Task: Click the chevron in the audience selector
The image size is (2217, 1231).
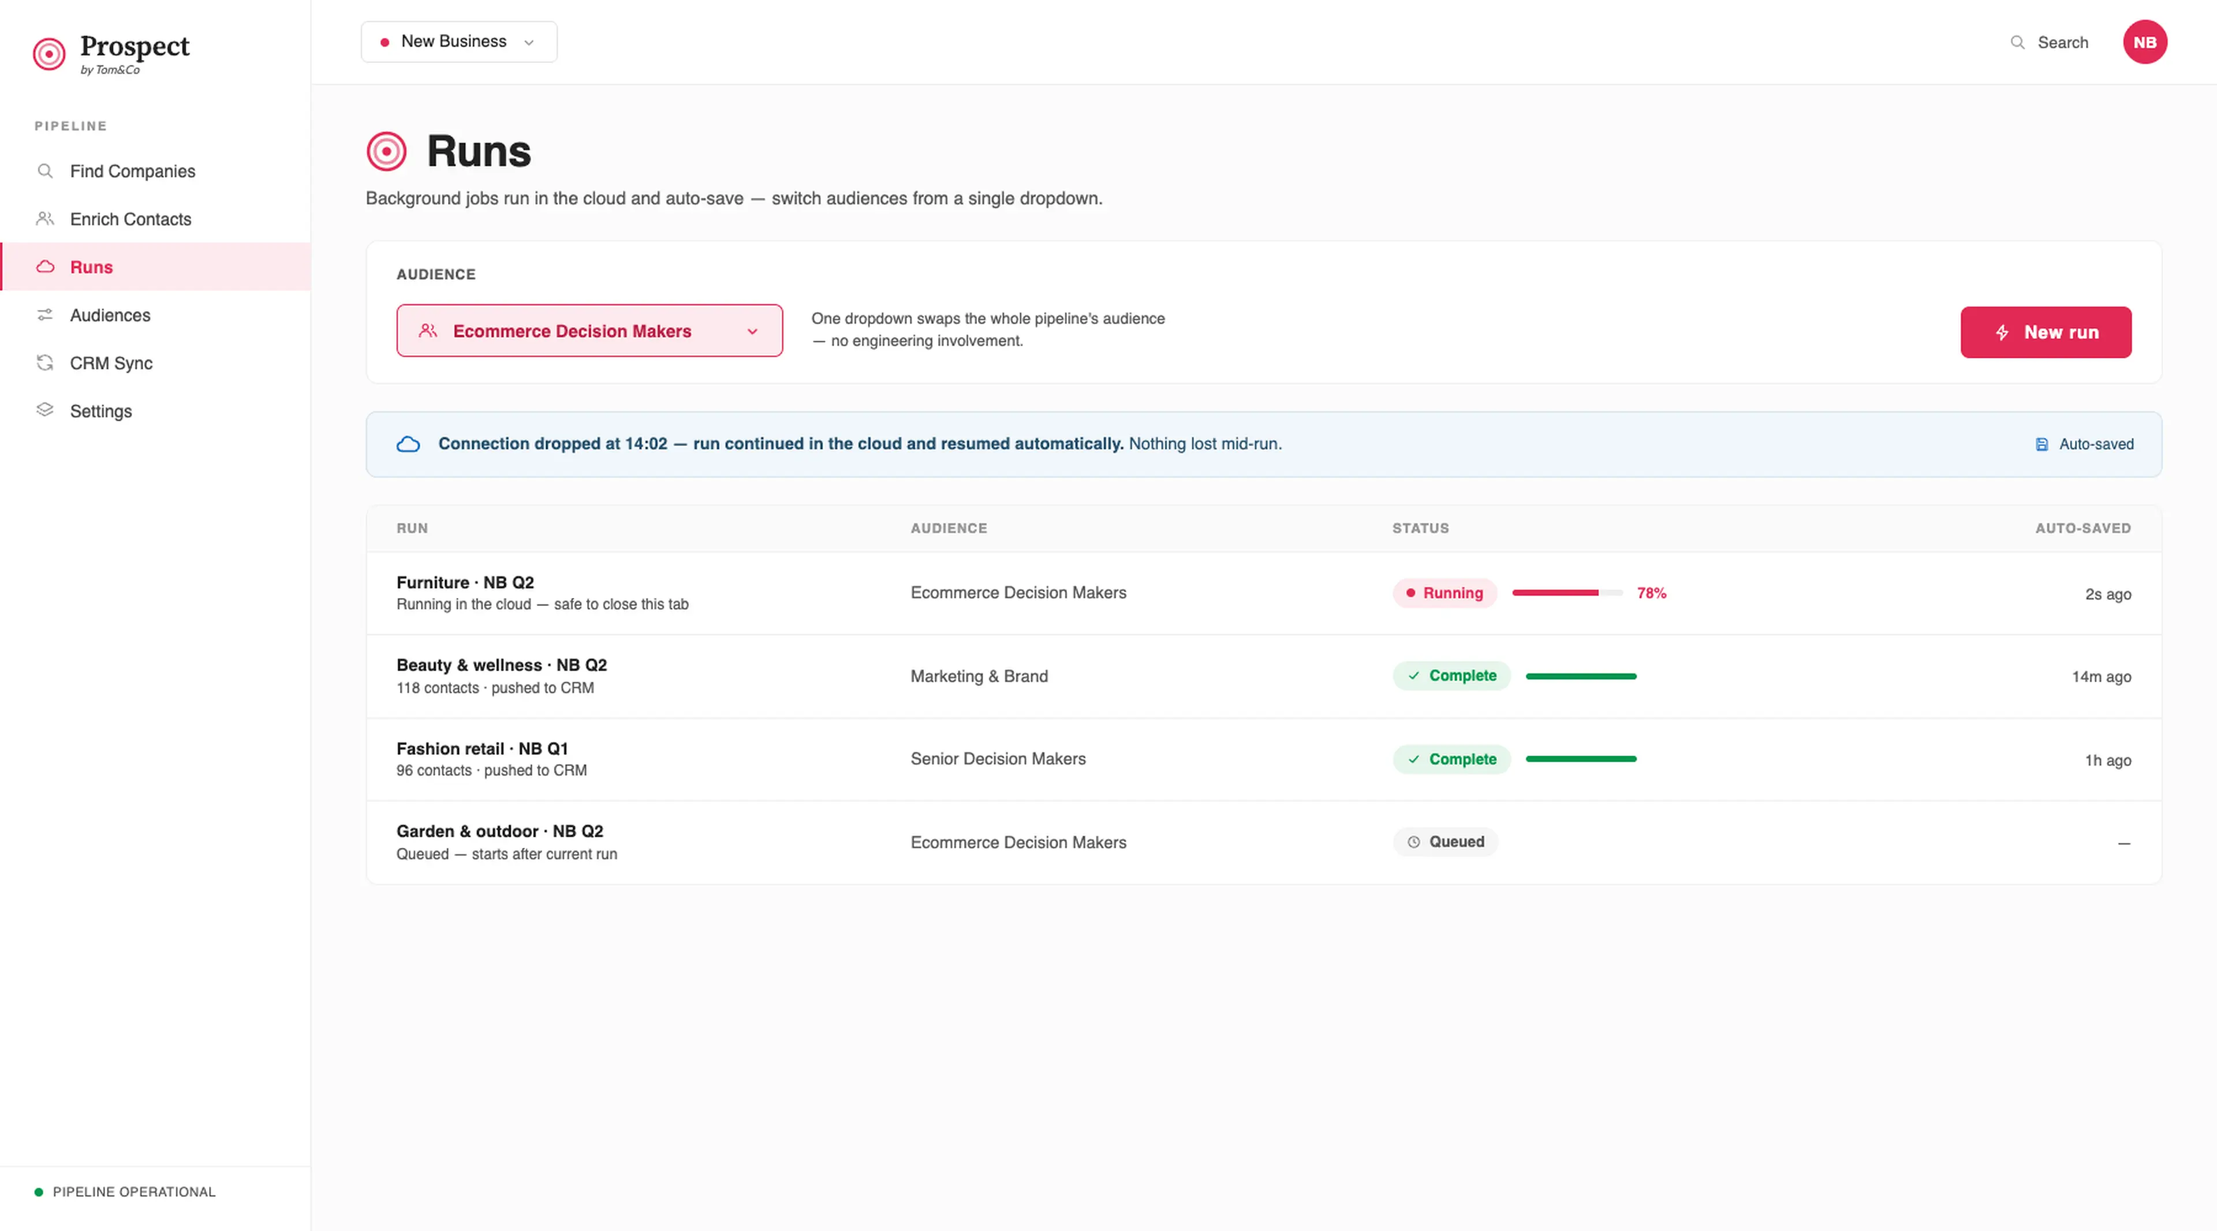Action: (752, 331)
